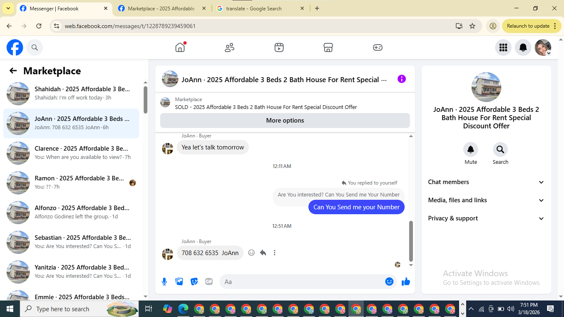
Task: Click the conversation list scrollbar thumb
Action: click(145, 99)
